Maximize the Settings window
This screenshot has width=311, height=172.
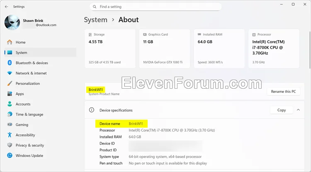pos(293,4)
